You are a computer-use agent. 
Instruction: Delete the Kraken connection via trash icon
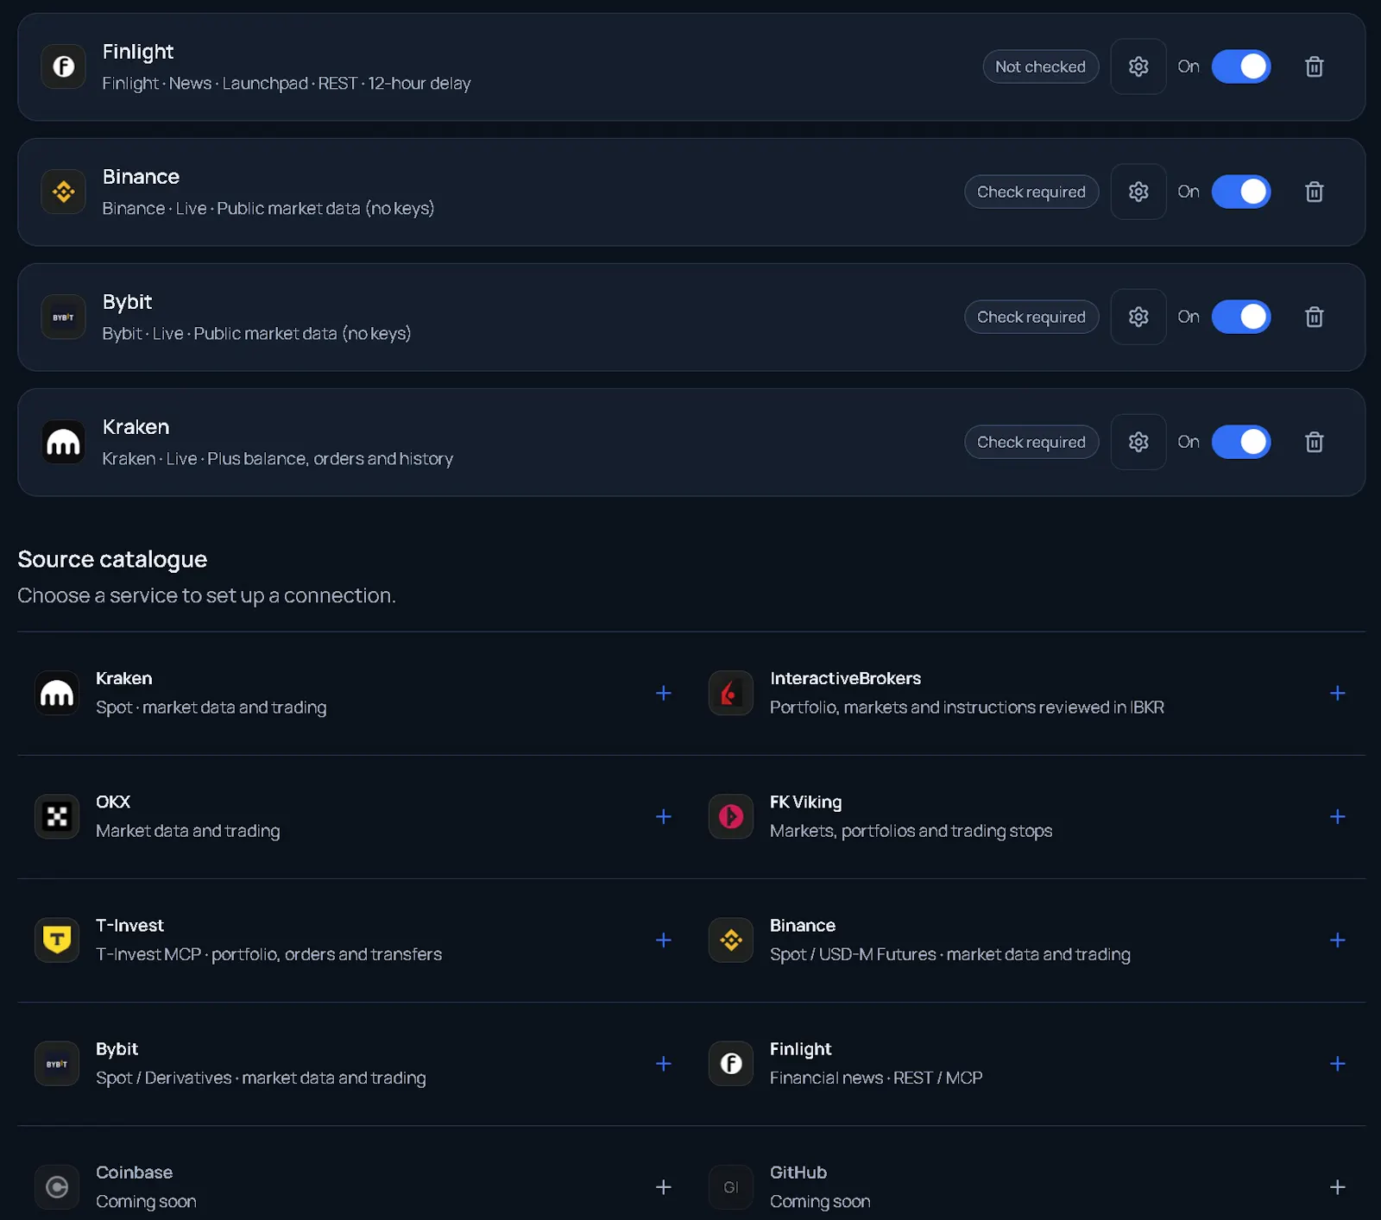point(1314,442)
